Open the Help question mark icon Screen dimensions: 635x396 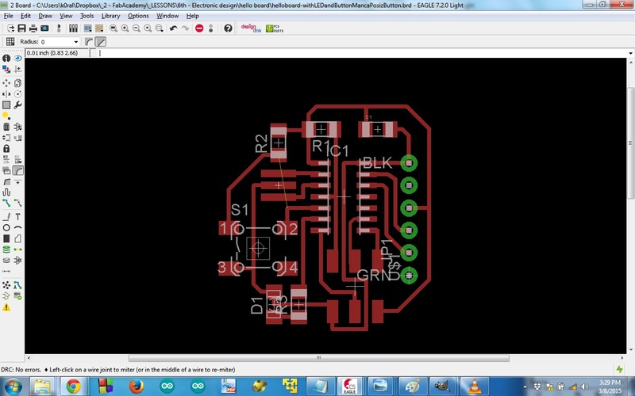(228, 29)
